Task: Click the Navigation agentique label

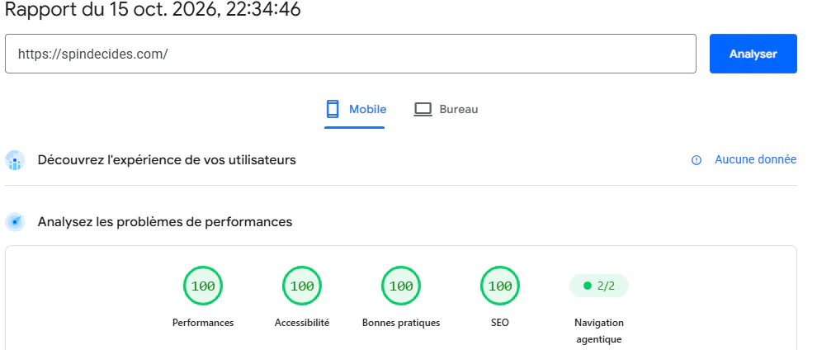Action: 599,331
